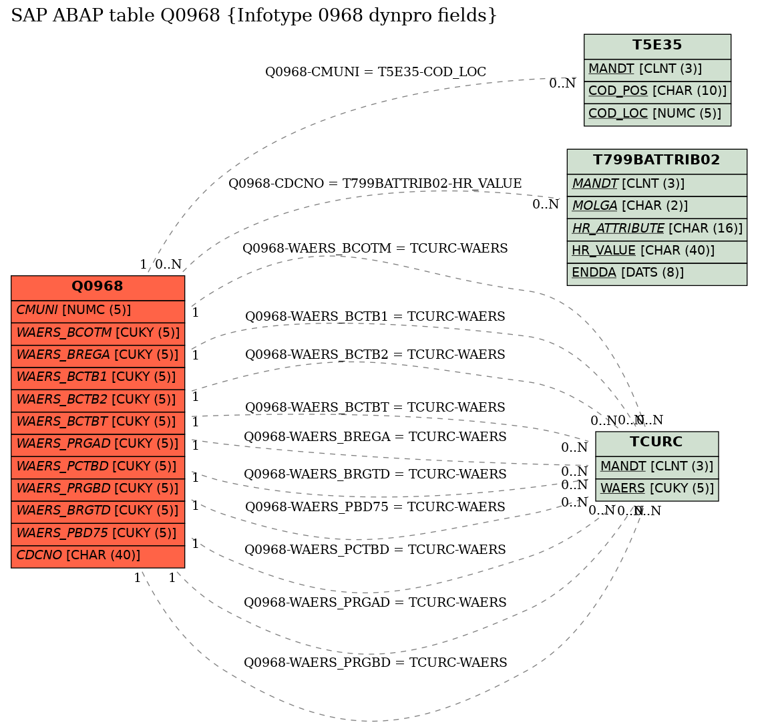This screenshot has width=758, height=725.
Task: Select the WAERS_BRGTD field in Q0968
Action: [98, 511]
